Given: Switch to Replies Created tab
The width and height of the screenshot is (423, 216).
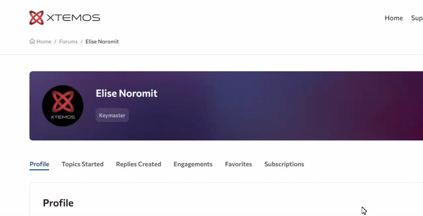Looking at the screenshot, I should coord(138,164).
